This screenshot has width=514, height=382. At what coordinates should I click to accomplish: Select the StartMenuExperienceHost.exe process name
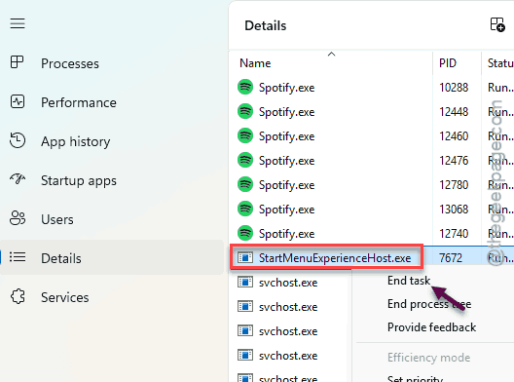335,258
